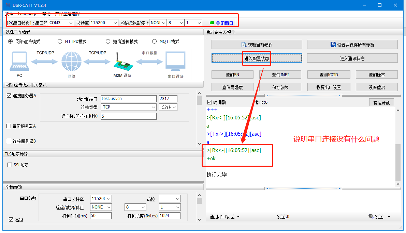Click the serial device monitor icon

pos(175,62)
